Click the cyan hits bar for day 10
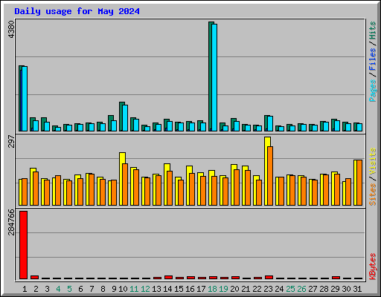The height and width of the screenshot is (297, 381). click(125, 118)
